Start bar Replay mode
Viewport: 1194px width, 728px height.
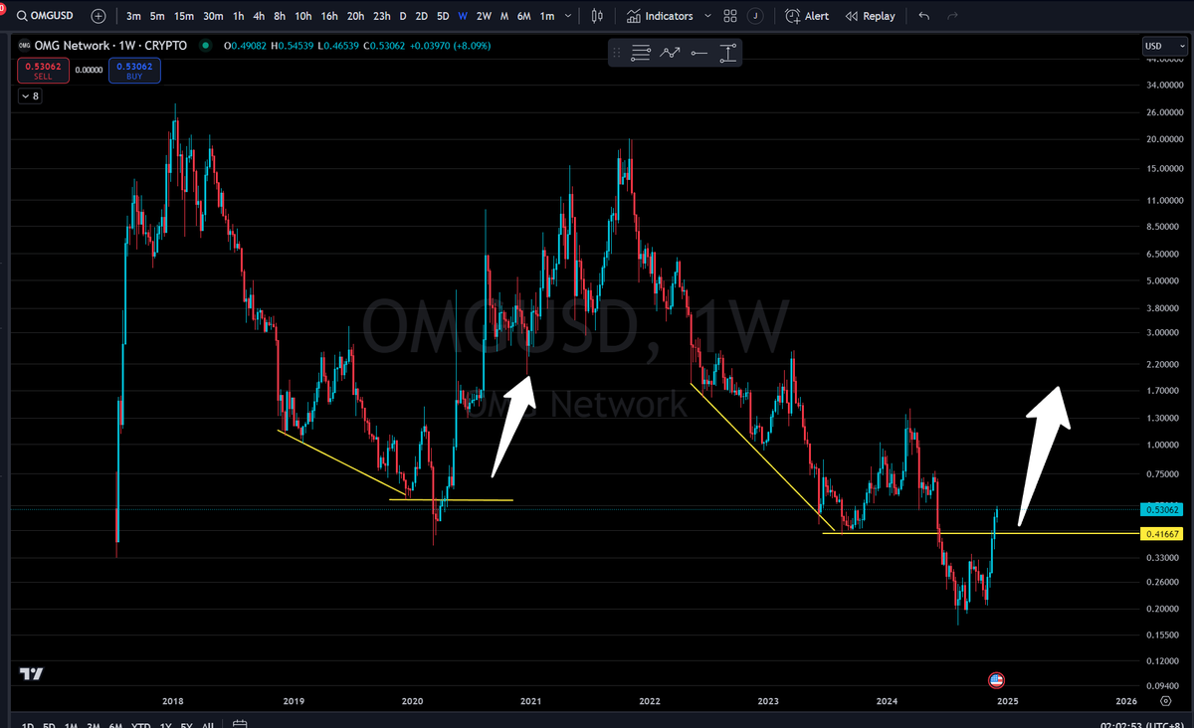pyautogui.click(x=871, y=16)
